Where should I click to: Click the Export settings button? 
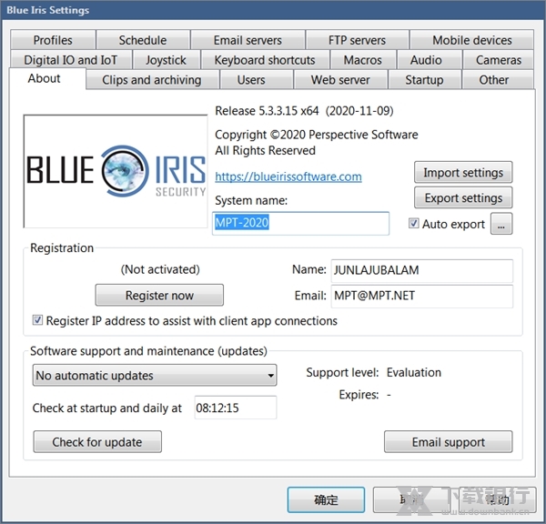point(463,197)
